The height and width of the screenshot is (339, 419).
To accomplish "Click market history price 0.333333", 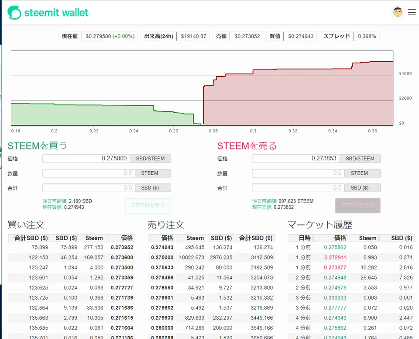I will pyautogui.click(x=335, y=298).
